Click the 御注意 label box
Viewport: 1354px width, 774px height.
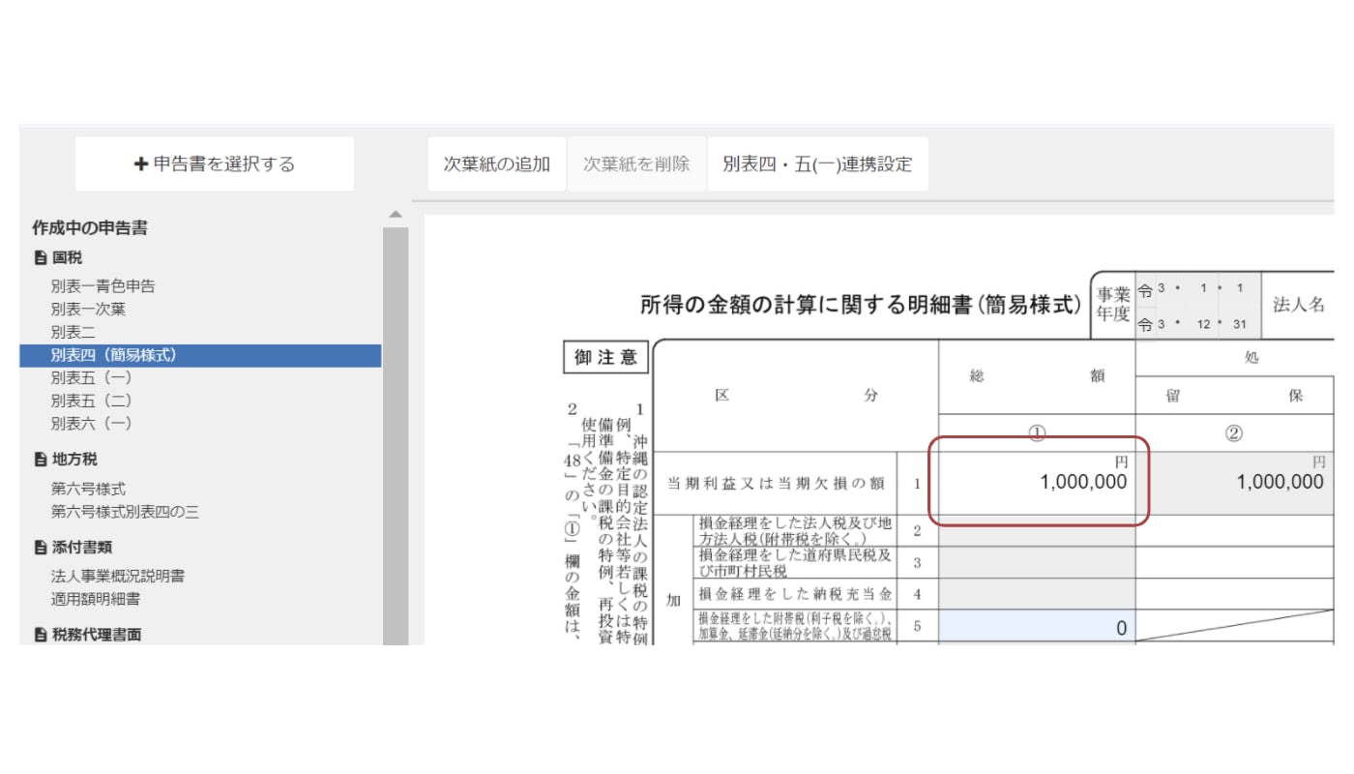(x=605, y=358)
